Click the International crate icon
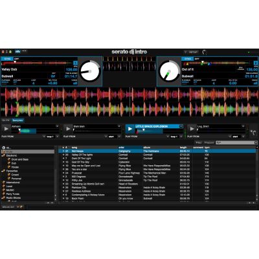259x259 pixels. tap(4, 183)
